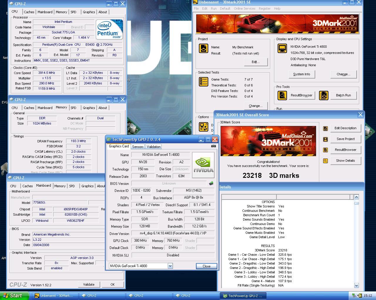Viewport: 376px width, 300px height.
Task: Click the 3DMark2001 banner image in score dialog
Action: tap(268, 141)
